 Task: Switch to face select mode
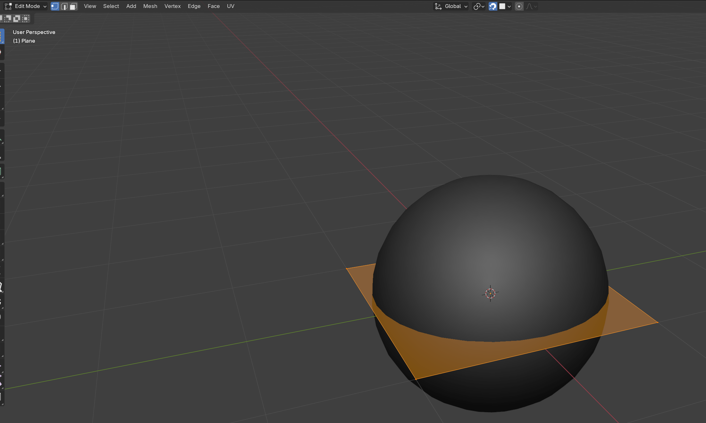tap(73, 6)
